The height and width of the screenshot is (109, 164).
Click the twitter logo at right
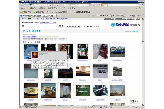coord(135,31)
